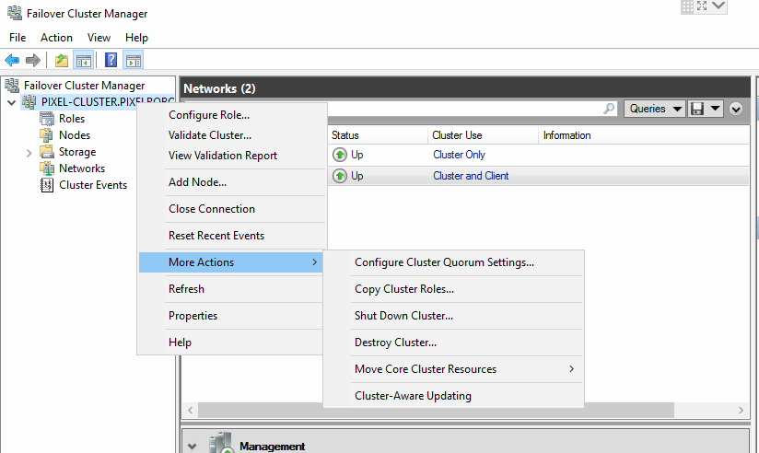Expand the Storage tree node chevron

(x=29, y=153)
